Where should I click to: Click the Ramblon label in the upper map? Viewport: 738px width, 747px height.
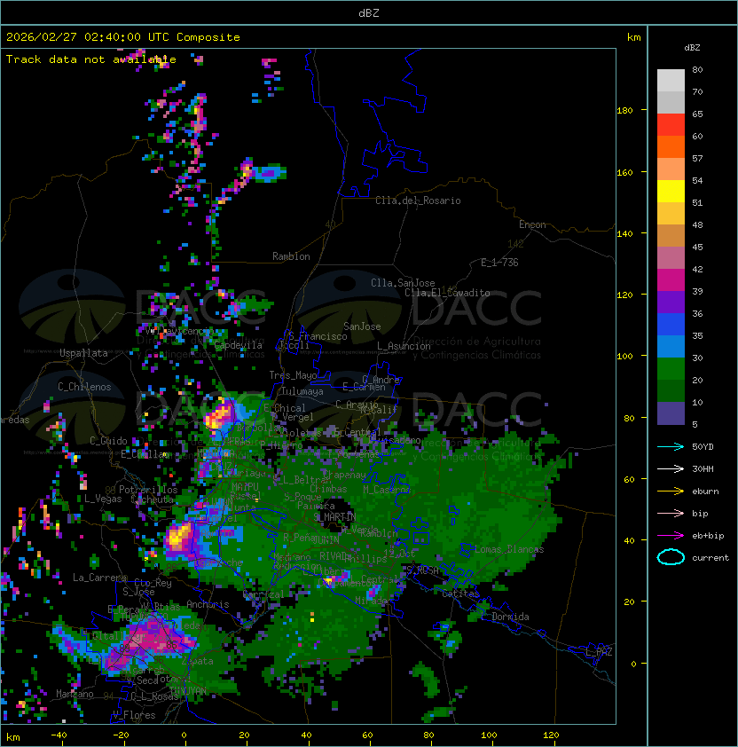[x=291, y=256]
